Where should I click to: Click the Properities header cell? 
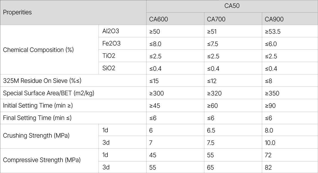(x=17, y=12)
